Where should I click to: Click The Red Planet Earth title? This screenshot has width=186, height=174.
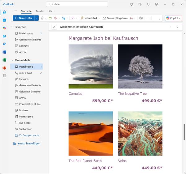(x=85, y=161)
